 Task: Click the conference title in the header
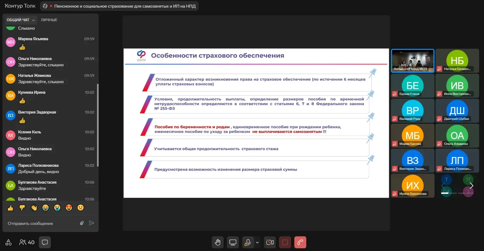[125, 6]
